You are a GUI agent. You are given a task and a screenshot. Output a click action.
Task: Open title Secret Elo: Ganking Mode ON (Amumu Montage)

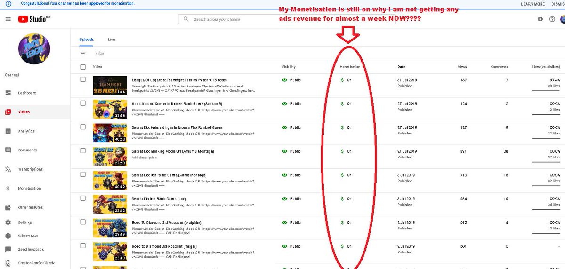[173, 151]
